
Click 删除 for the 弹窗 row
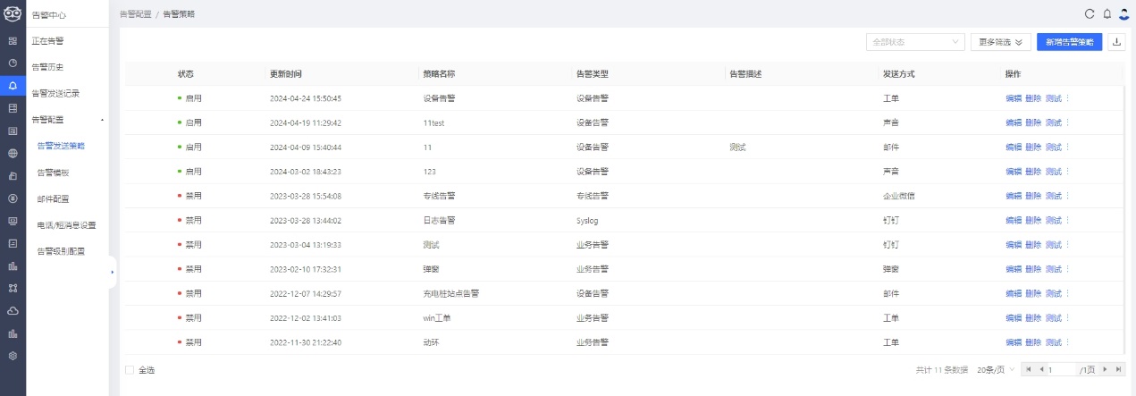[1033, 269]
